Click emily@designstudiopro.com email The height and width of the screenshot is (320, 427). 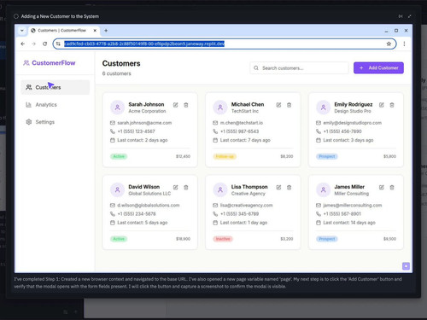pos(352,123)
